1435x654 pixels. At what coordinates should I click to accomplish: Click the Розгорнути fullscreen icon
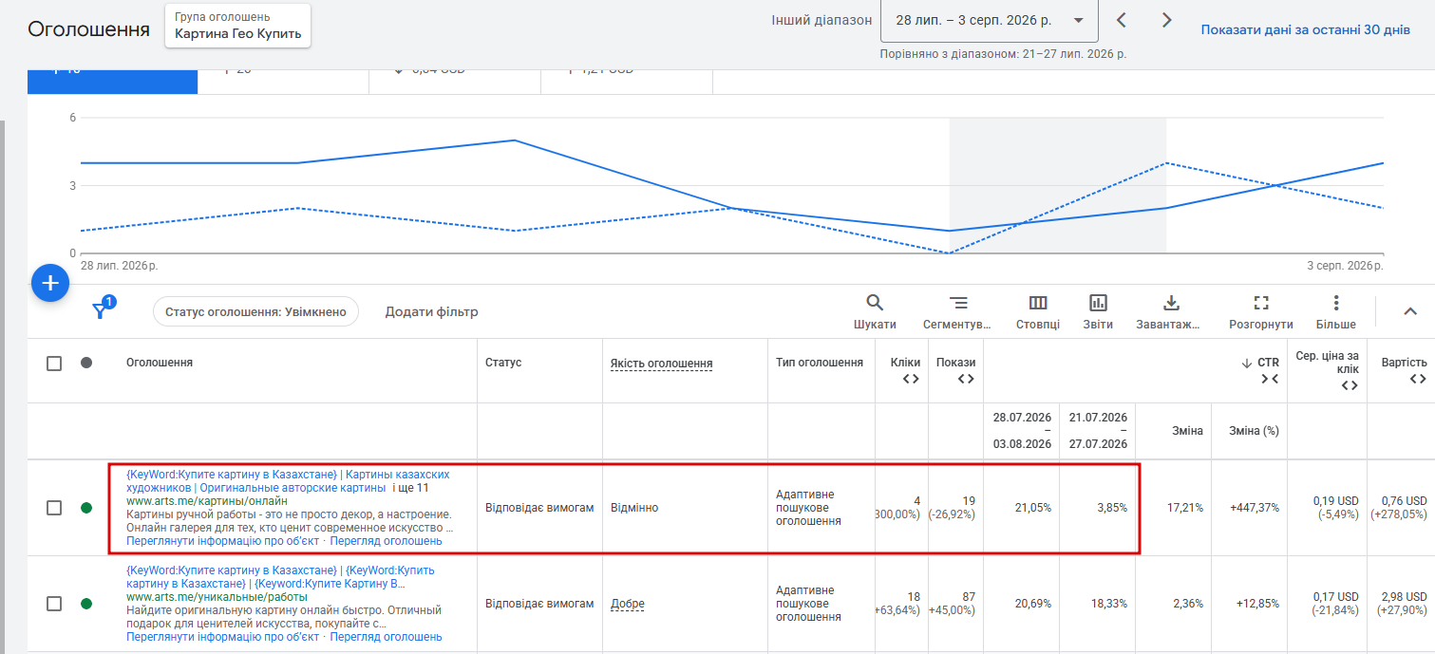coord(1261,303)
